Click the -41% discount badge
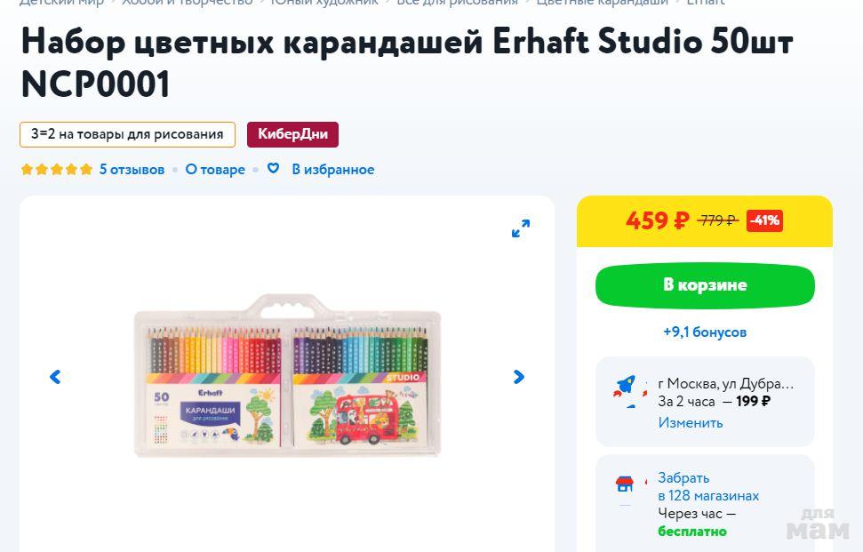Image resolution: width=863 pixels, height=552 pixels. click(764, 220)
